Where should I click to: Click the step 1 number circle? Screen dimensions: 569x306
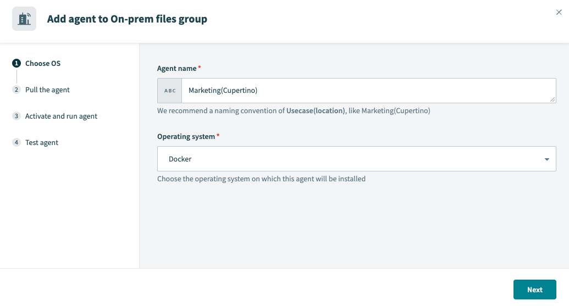(16, 64)
